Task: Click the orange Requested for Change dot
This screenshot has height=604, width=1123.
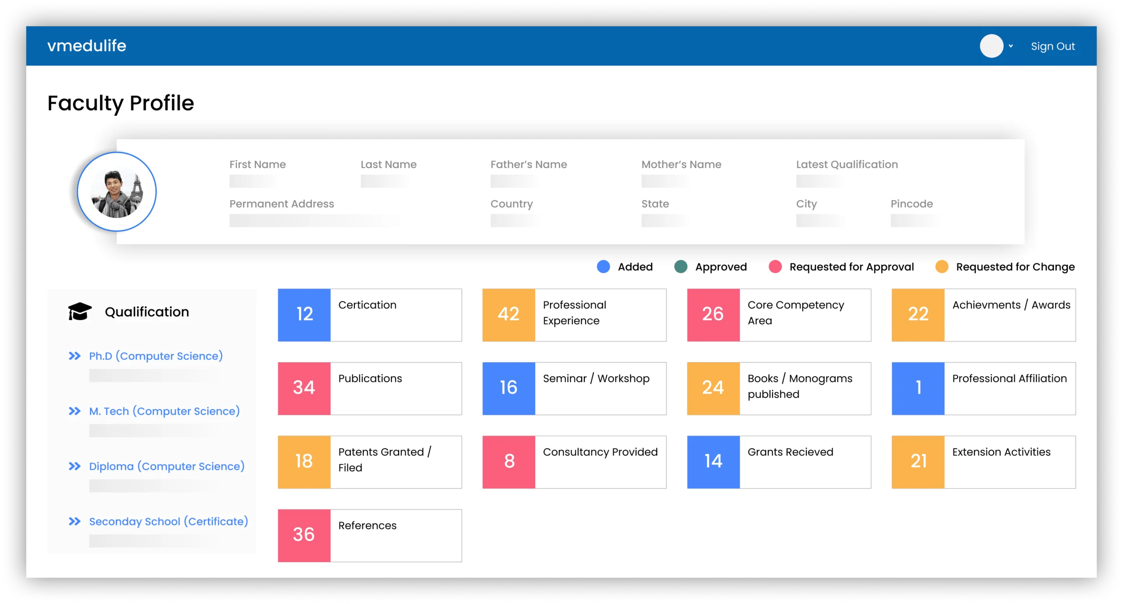Action: 942,267
